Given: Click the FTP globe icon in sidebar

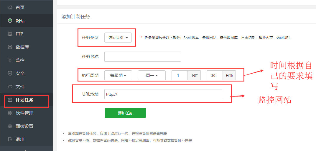Looking at the screenshot, I should coord(10,34).
